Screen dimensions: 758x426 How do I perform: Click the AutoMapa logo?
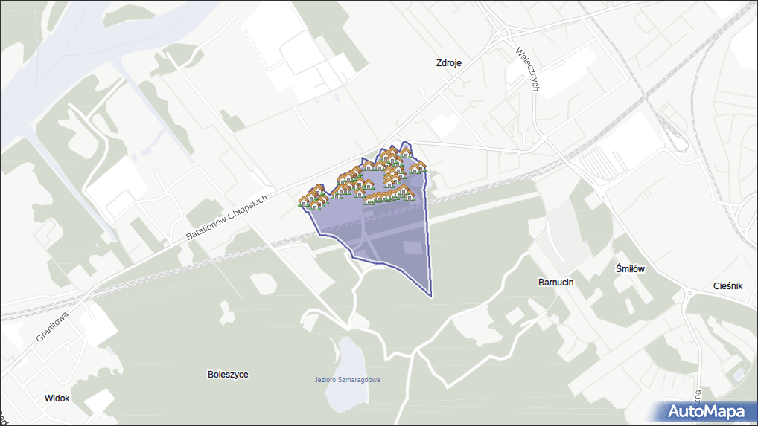[706, 411]
